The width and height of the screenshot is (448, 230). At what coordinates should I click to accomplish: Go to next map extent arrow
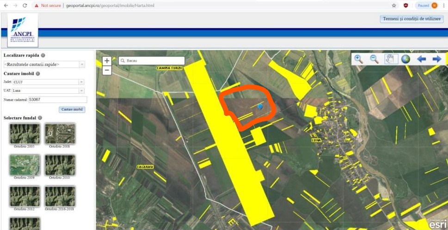[437, 59]
